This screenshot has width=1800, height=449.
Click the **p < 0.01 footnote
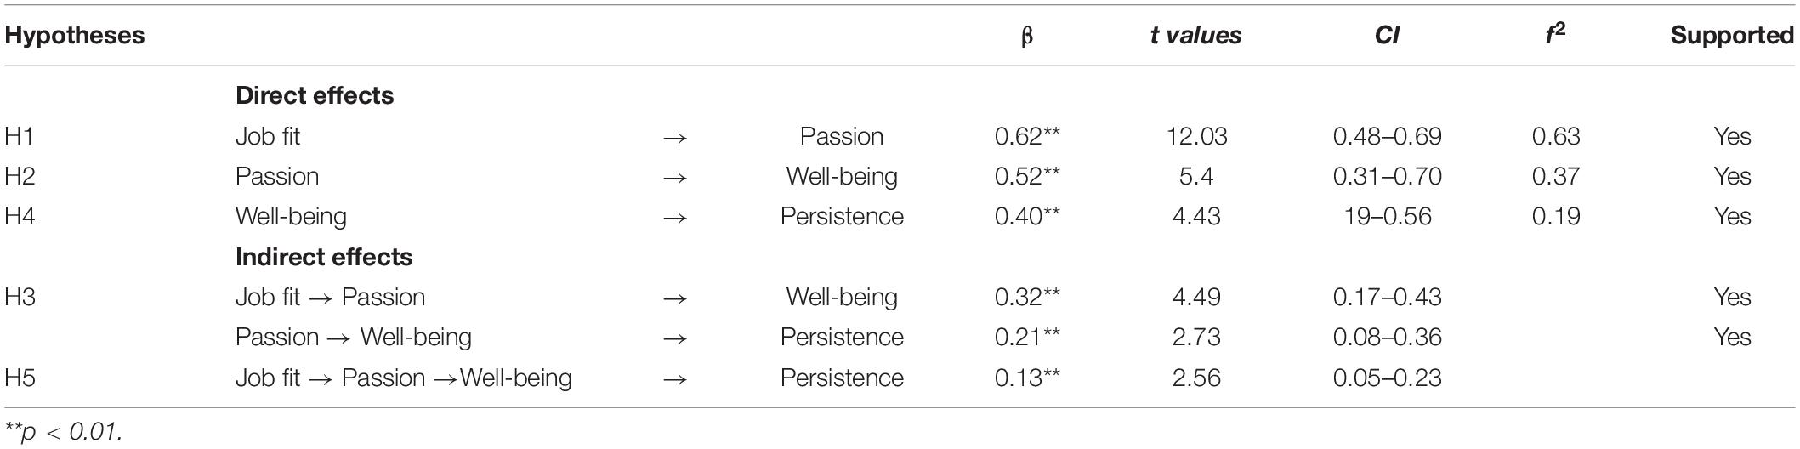click(64, 432)
